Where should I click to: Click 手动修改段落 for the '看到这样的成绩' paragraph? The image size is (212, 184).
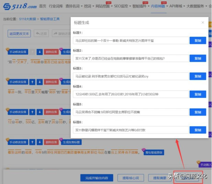pos(18,142)
